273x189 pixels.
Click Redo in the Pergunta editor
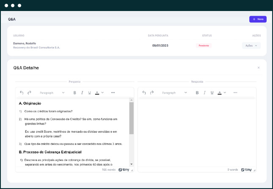(29, 92)
